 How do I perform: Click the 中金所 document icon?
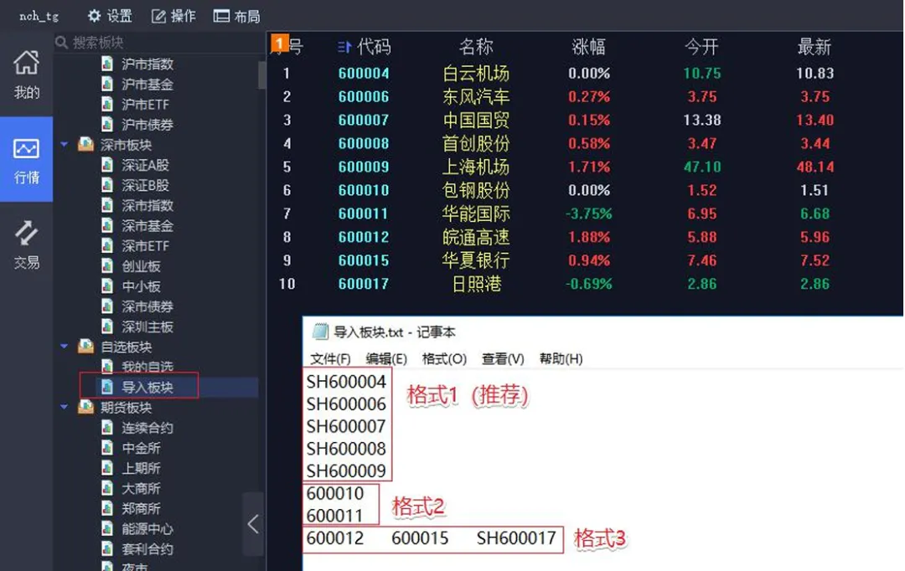click(x=107, y=448)
